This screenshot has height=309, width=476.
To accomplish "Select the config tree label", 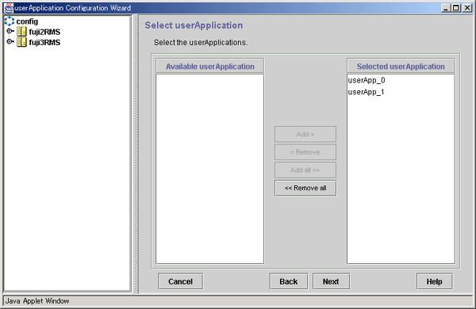I will [x=27, y=21].
